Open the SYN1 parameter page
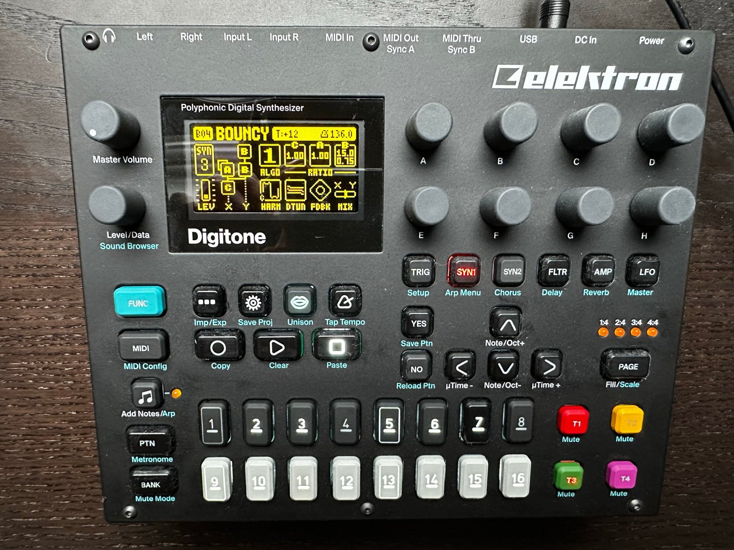 (x=465, y=271)
